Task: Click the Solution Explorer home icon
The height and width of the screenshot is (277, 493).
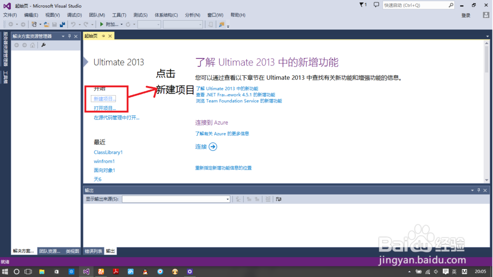Action: (33, 45)
